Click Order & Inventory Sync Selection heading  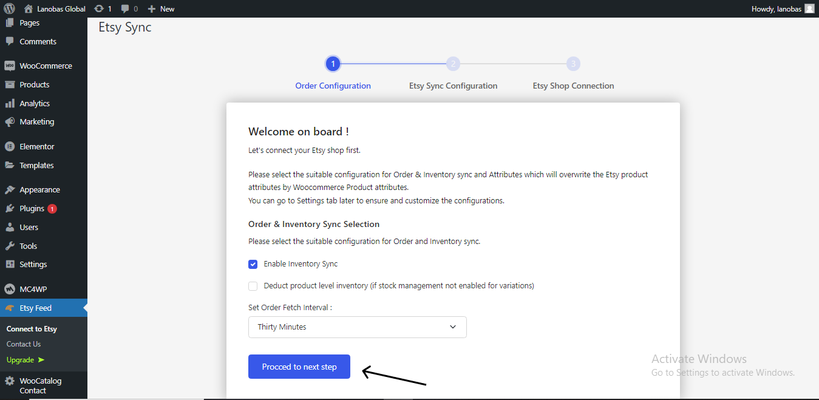314,224
